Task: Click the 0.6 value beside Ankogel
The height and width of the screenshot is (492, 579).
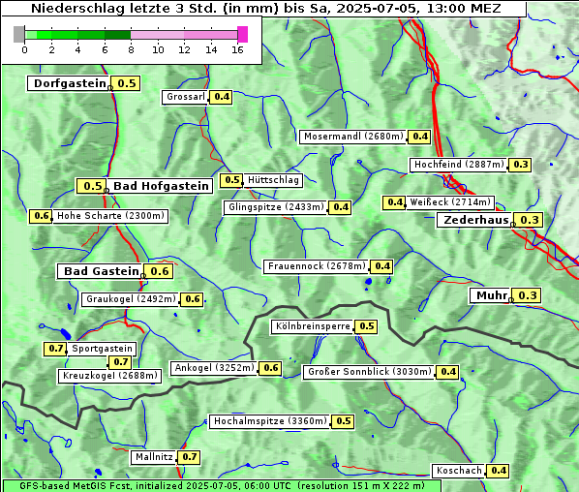Action: click(270, 368)
